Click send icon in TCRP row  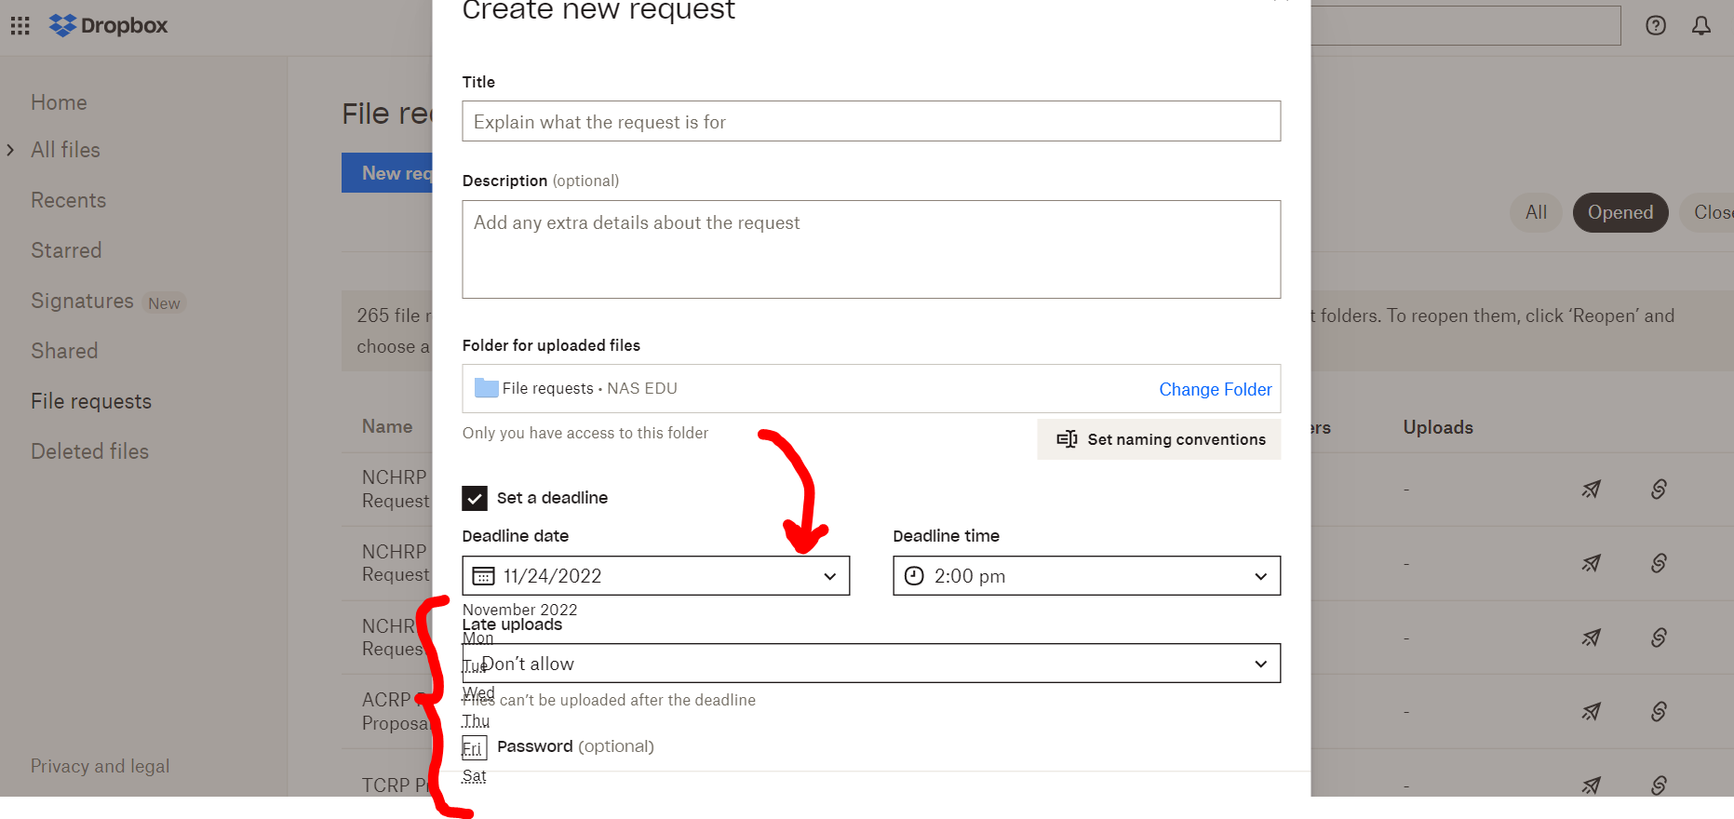(x=1592, y=785)
